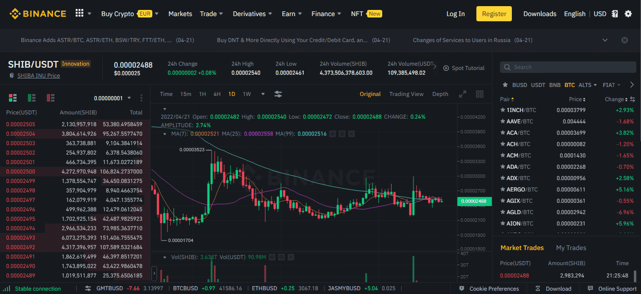Open the Buy Crypto EUR dropdown
This screenshot has width=641, height=294.
(130, 14)
